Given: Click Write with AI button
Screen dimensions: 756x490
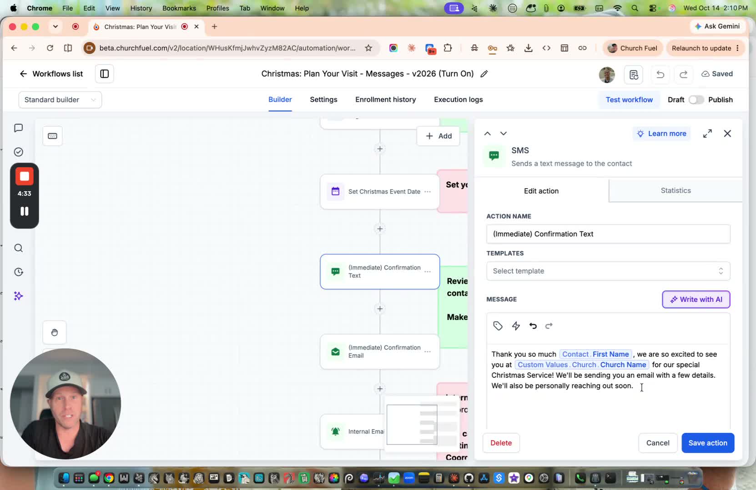Looking at the screenshot, I should (696, 300).
